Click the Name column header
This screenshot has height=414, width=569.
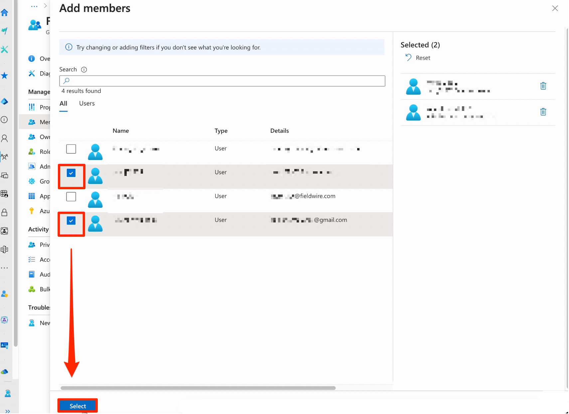point(121,131)
